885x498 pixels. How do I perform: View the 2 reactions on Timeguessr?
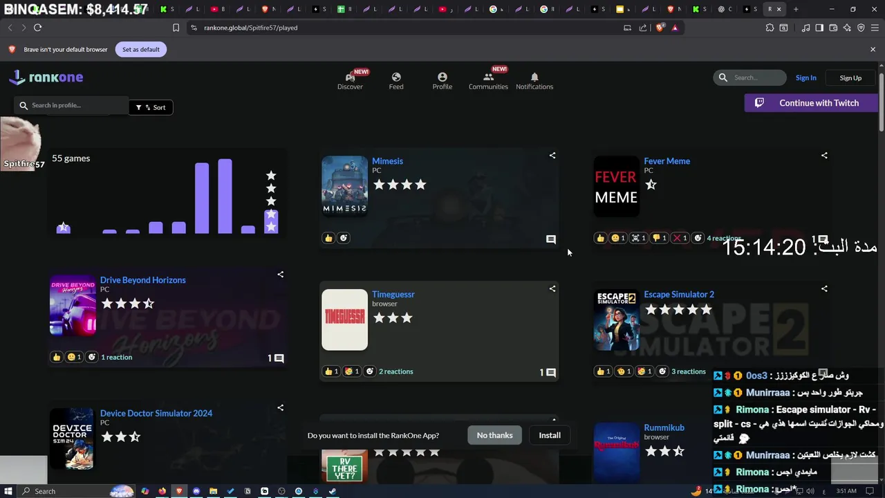click(395, 371)
